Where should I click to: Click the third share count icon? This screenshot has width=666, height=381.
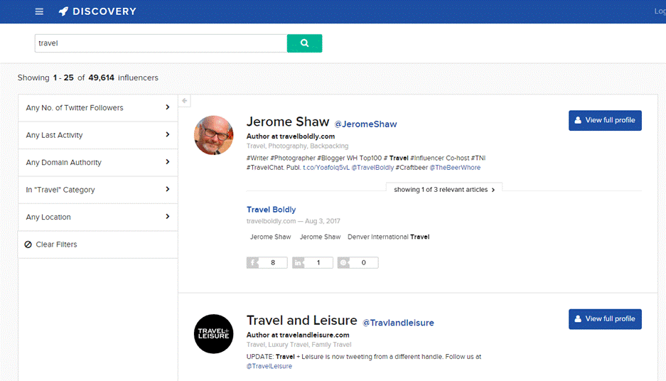(x=344, y=262)
